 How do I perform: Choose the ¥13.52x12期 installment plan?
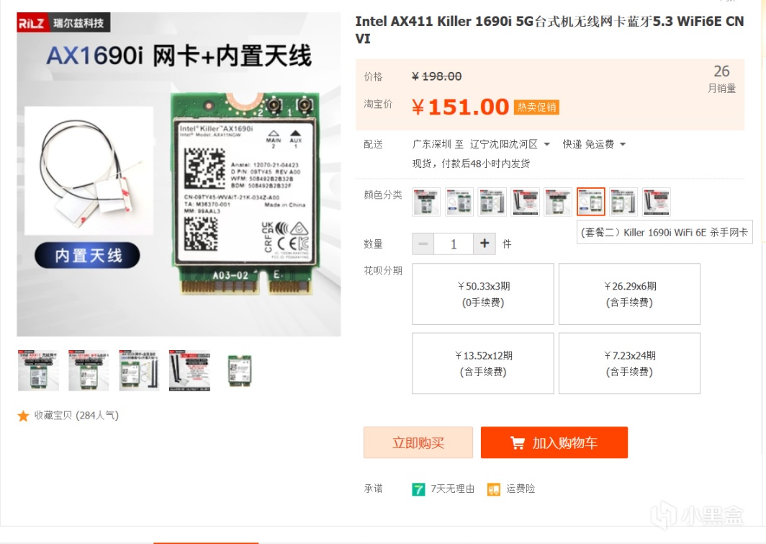pyautogui.click(x=483, y=363)
